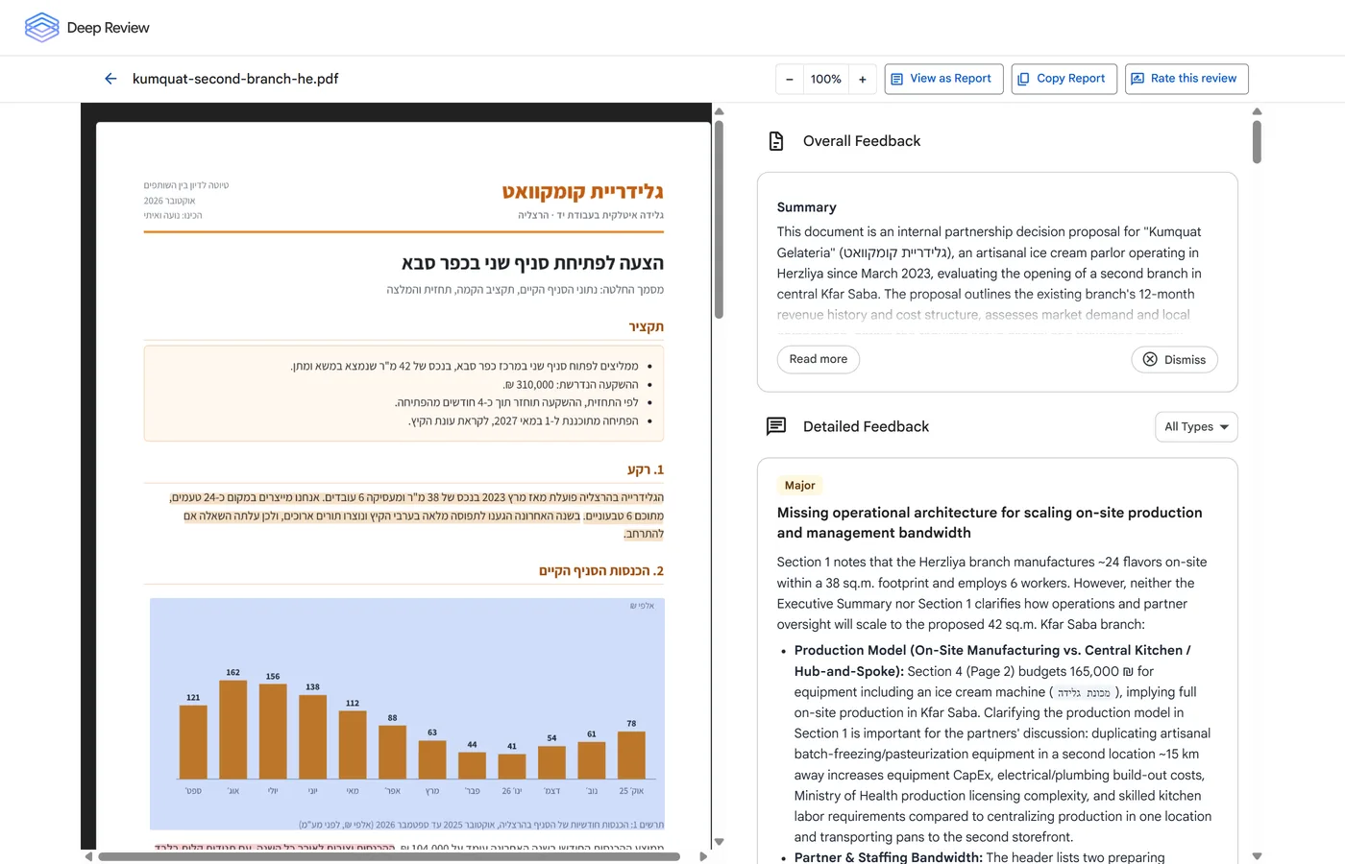This screenshot has height=864, width=1345.
Task: Click the bar labeled 162 in chart
Action: (233, 730)
